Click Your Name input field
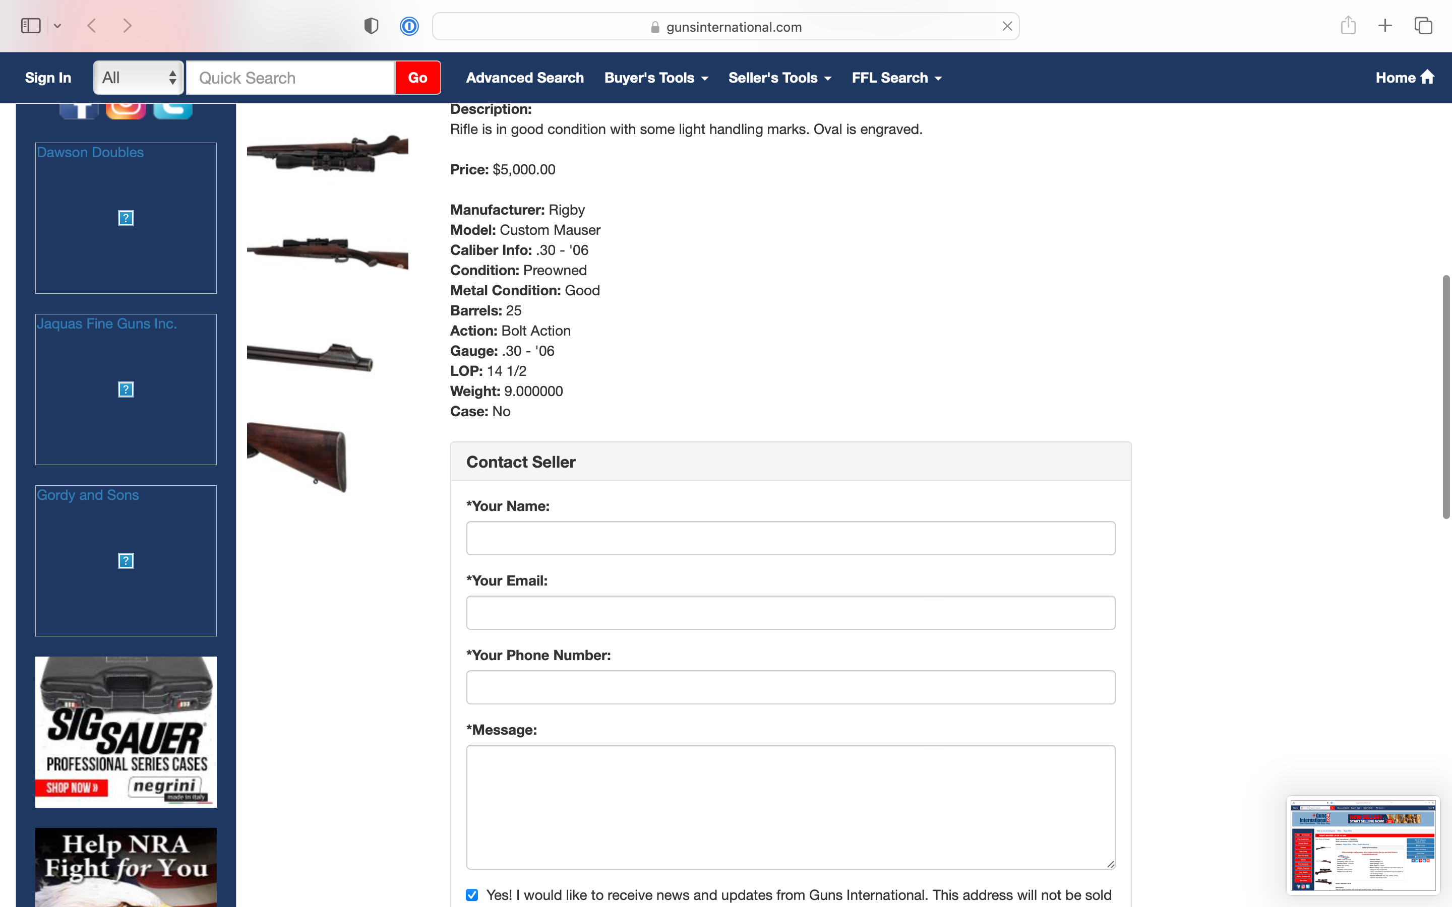The height and width of the screenshot is (907, 1452). click(x=790, y=538)
